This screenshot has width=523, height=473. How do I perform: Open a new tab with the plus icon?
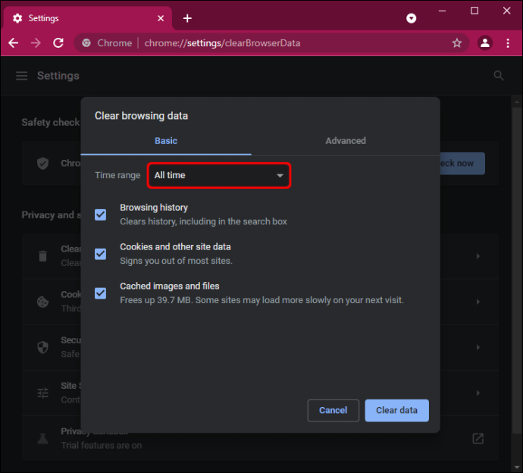click(x=187, y=18)
